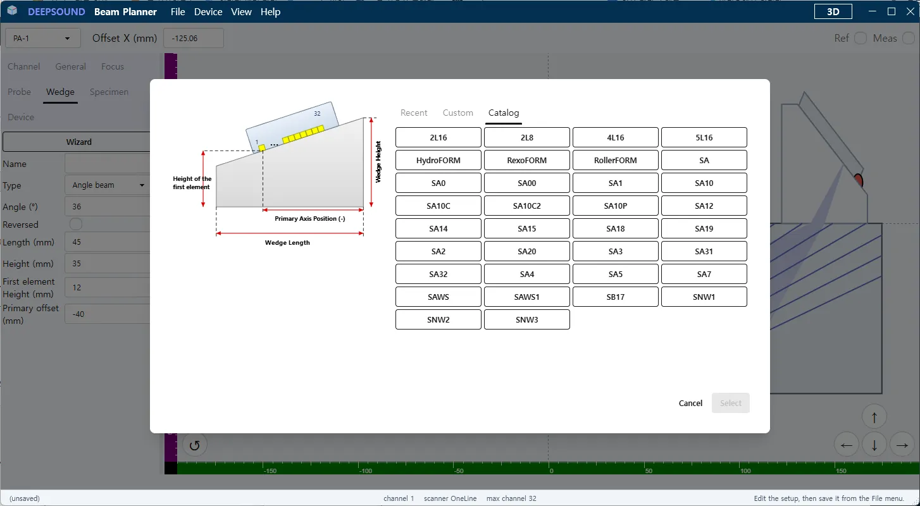
Task: Switch to the Custom tab
Action: coord(458,113)
